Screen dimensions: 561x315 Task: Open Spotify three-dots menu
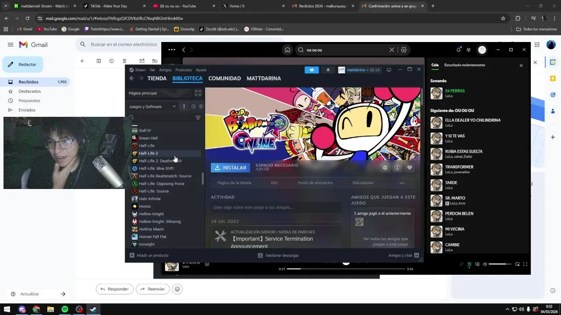click(x=172, y=50)
